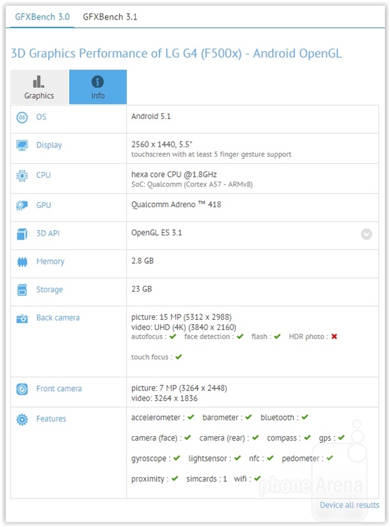Click the green check next to accelerometer
Image resolution: width=390 pixels, height=527 pixels.
point(191,417)
